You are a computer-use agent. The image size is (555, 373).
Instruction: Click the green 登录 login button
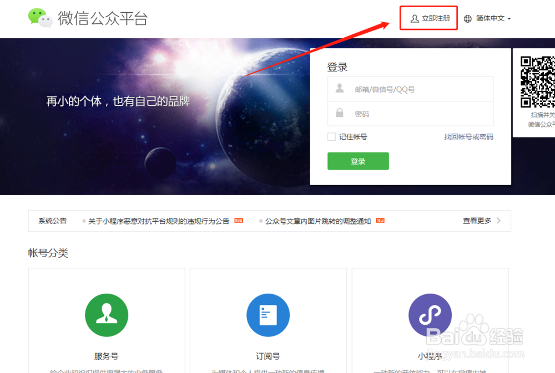[358, 161]
